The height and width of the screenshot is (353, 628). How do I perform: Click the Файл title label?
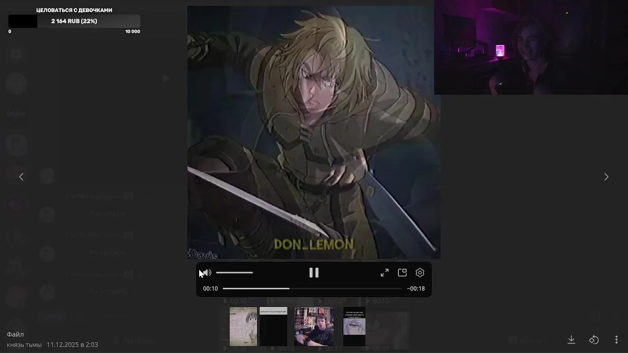(x=15, y=334)
